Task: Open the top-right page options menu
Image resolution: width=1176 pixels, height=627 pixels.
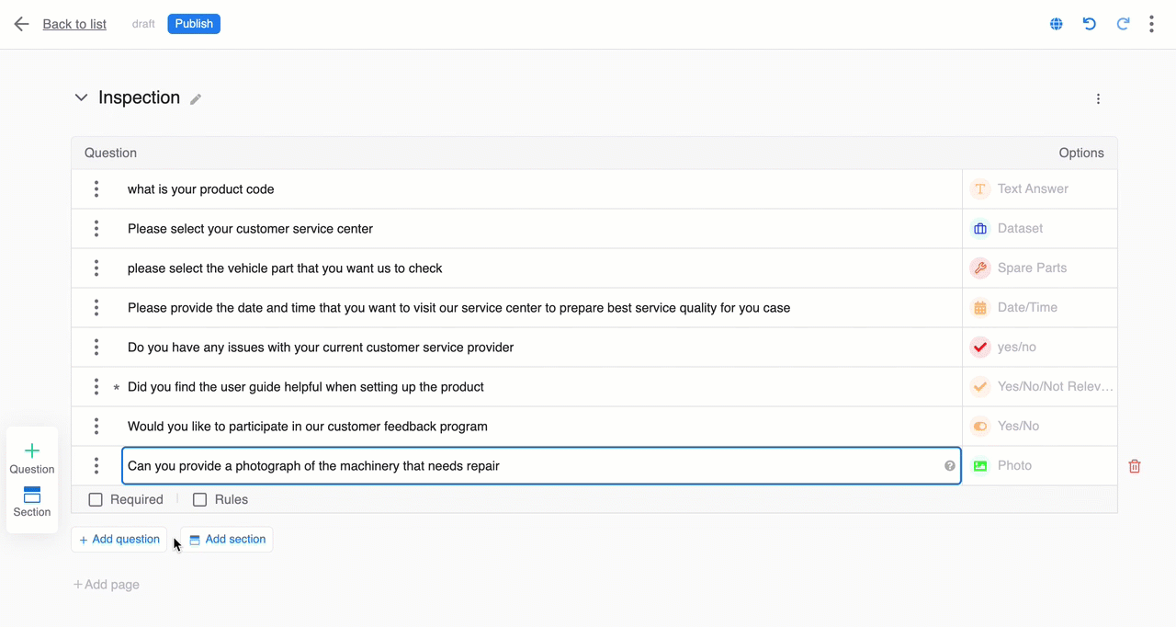Action: (1151, 24)
